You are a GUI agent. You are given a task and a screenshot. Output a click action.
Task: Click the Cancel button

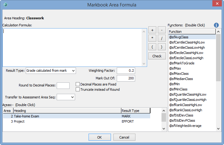click(x=124, y=137)
